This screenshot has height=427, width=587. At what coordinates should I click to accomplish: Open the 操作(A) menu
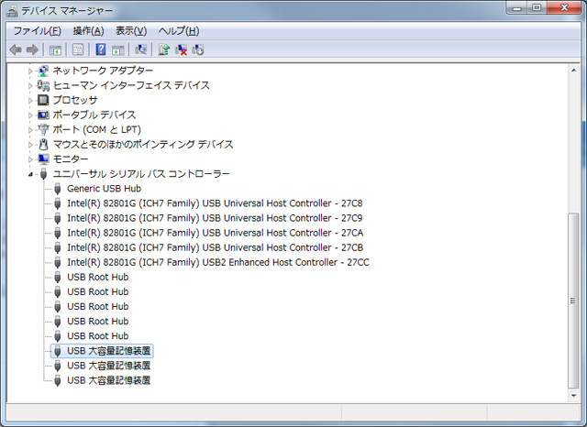point(88,31)
